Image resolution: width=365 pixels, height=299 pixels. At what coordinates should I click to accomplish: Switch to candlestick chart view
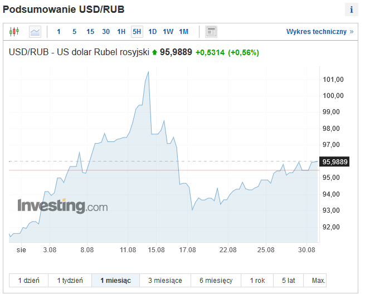(14, 32)
